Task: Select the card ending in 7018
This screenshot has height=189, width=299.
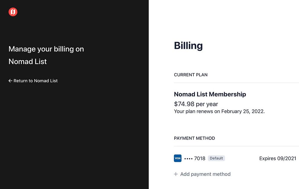Action: [200, 158]
